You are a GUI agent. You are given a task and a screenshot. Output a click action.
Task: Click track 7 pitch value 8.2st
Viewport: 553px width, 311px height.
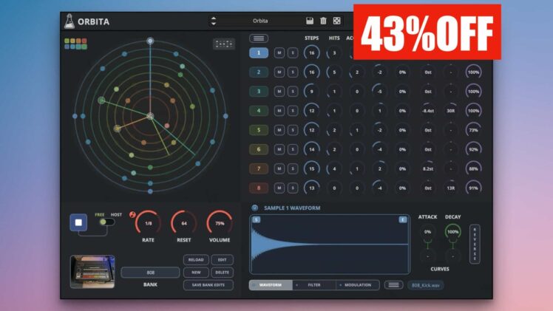[x=428, y=168]
